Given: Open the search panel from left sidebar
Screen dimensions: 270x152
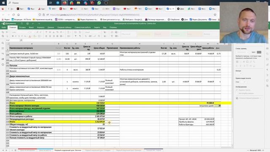Looking at the screenshot, I should (x=3, y=43).
